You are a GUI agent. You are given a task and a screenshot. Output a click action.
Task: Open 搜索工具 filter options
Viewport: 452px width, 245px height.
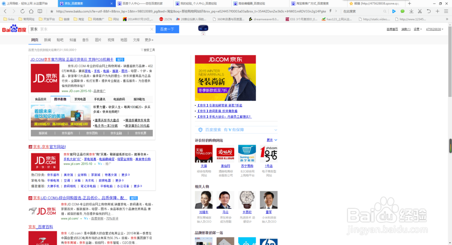148,50
